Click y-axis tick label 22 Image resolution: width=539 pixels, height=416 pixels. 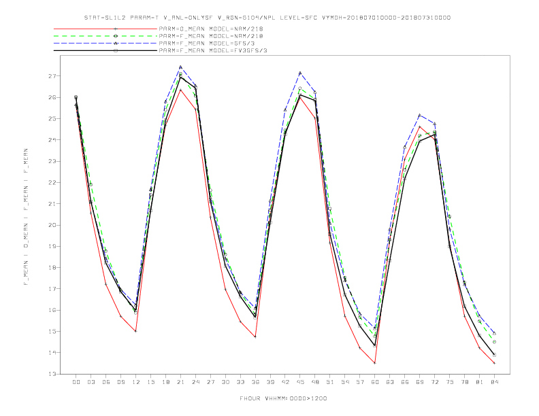pos(52,182)
